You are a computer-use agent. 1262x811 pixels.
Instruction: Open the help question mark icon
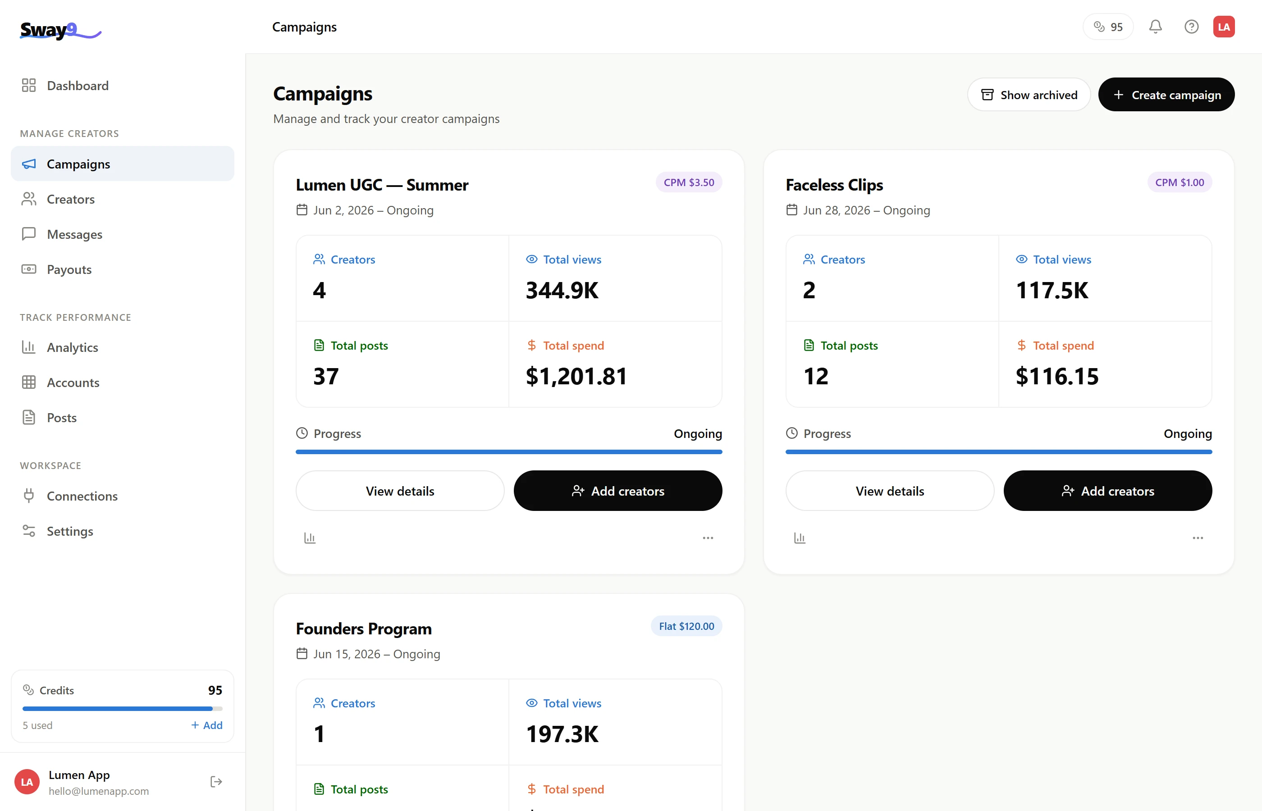[x=1191, y=27]
